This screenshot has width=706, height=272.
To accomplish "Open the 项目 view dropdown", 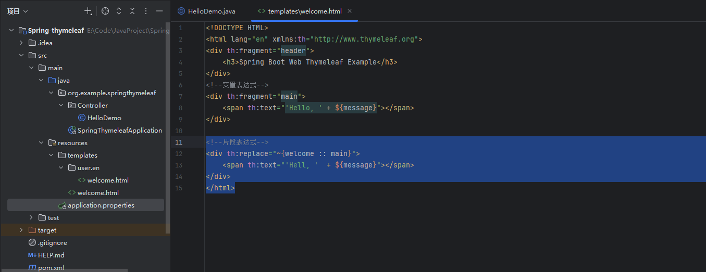I will (x=18, y=11).
